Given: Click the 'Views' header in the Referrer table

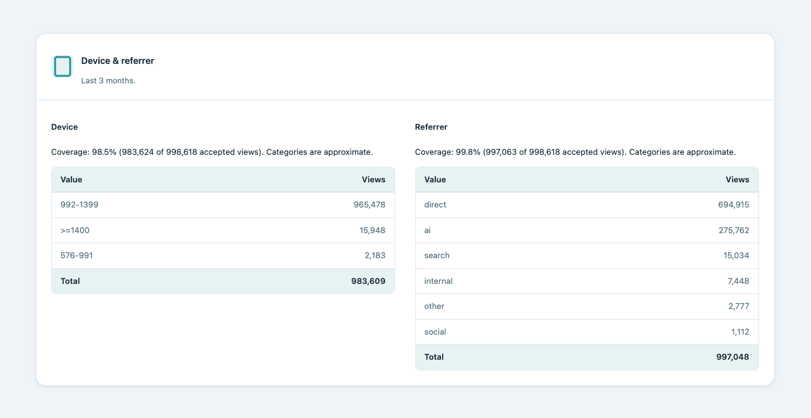Looking at the screenshot, I should [738, 179].
